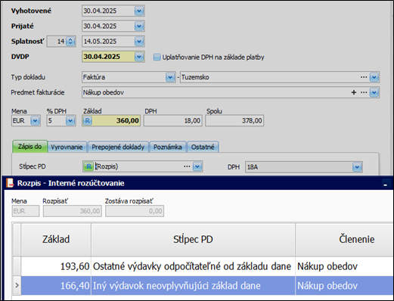Minimize the Rozpis - Interné rozúčtovanie window
394x301 pixels.
(x=385, y=185)
